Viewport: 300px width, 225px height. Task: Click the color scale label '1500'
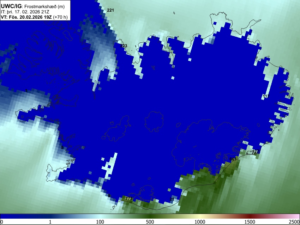[250, 222]
